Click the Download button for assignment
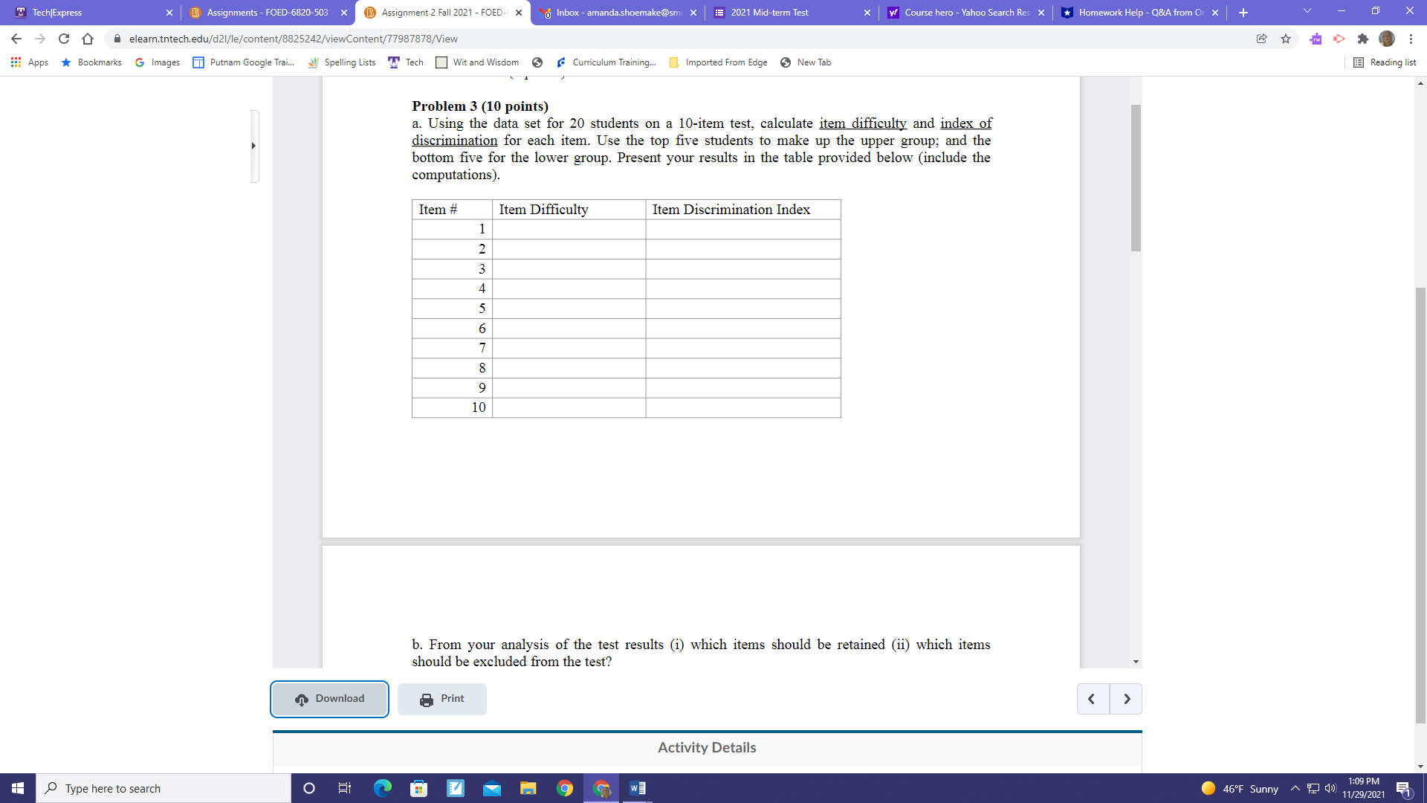1427x803 pixels. pos(329,698)
